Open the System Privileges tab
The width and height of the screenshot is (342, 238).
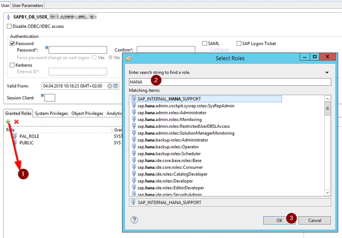click(x=51, y=113)
